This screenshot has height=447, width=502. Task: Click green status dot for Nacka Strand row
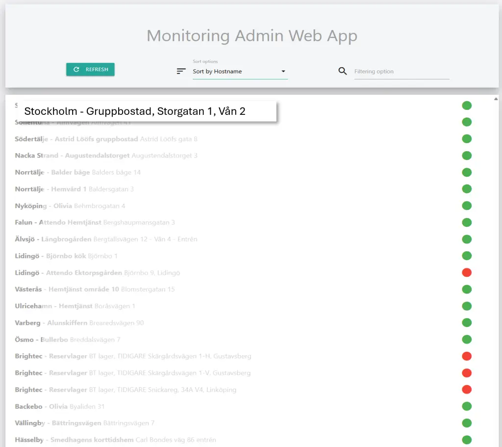coord(467,156)
